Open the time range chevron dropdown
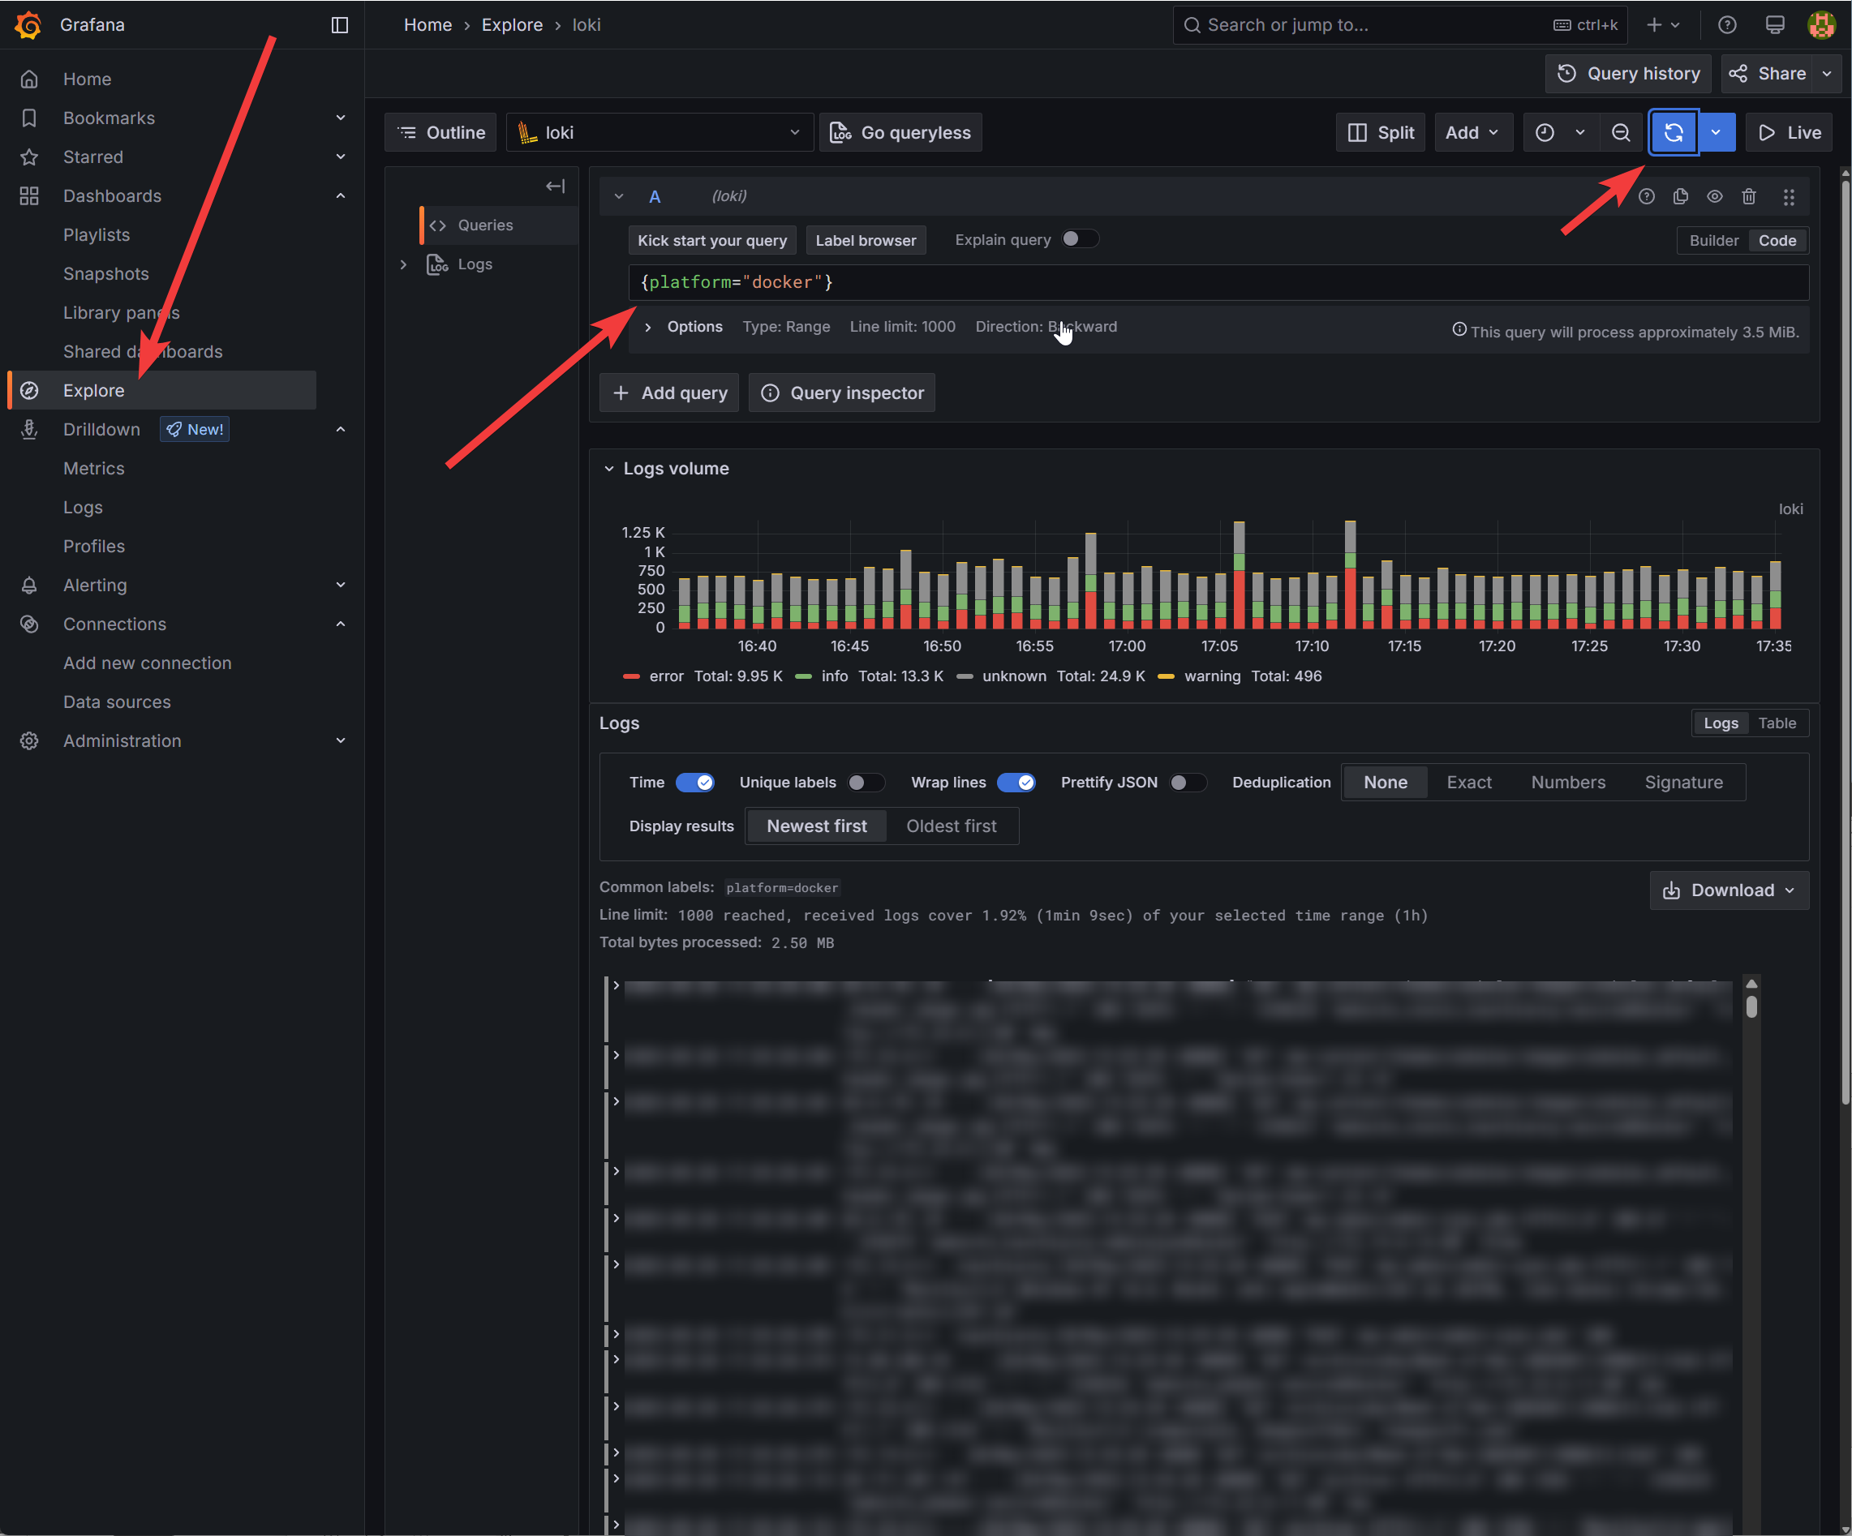Image resolution: width=1852 pixels, height=1536 pixels. (1580, 132)
